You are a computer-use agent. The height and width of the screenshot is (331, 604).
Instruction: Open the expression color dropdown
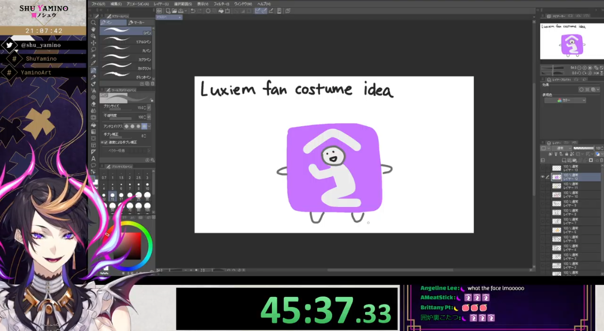click(x=565, y=100)
